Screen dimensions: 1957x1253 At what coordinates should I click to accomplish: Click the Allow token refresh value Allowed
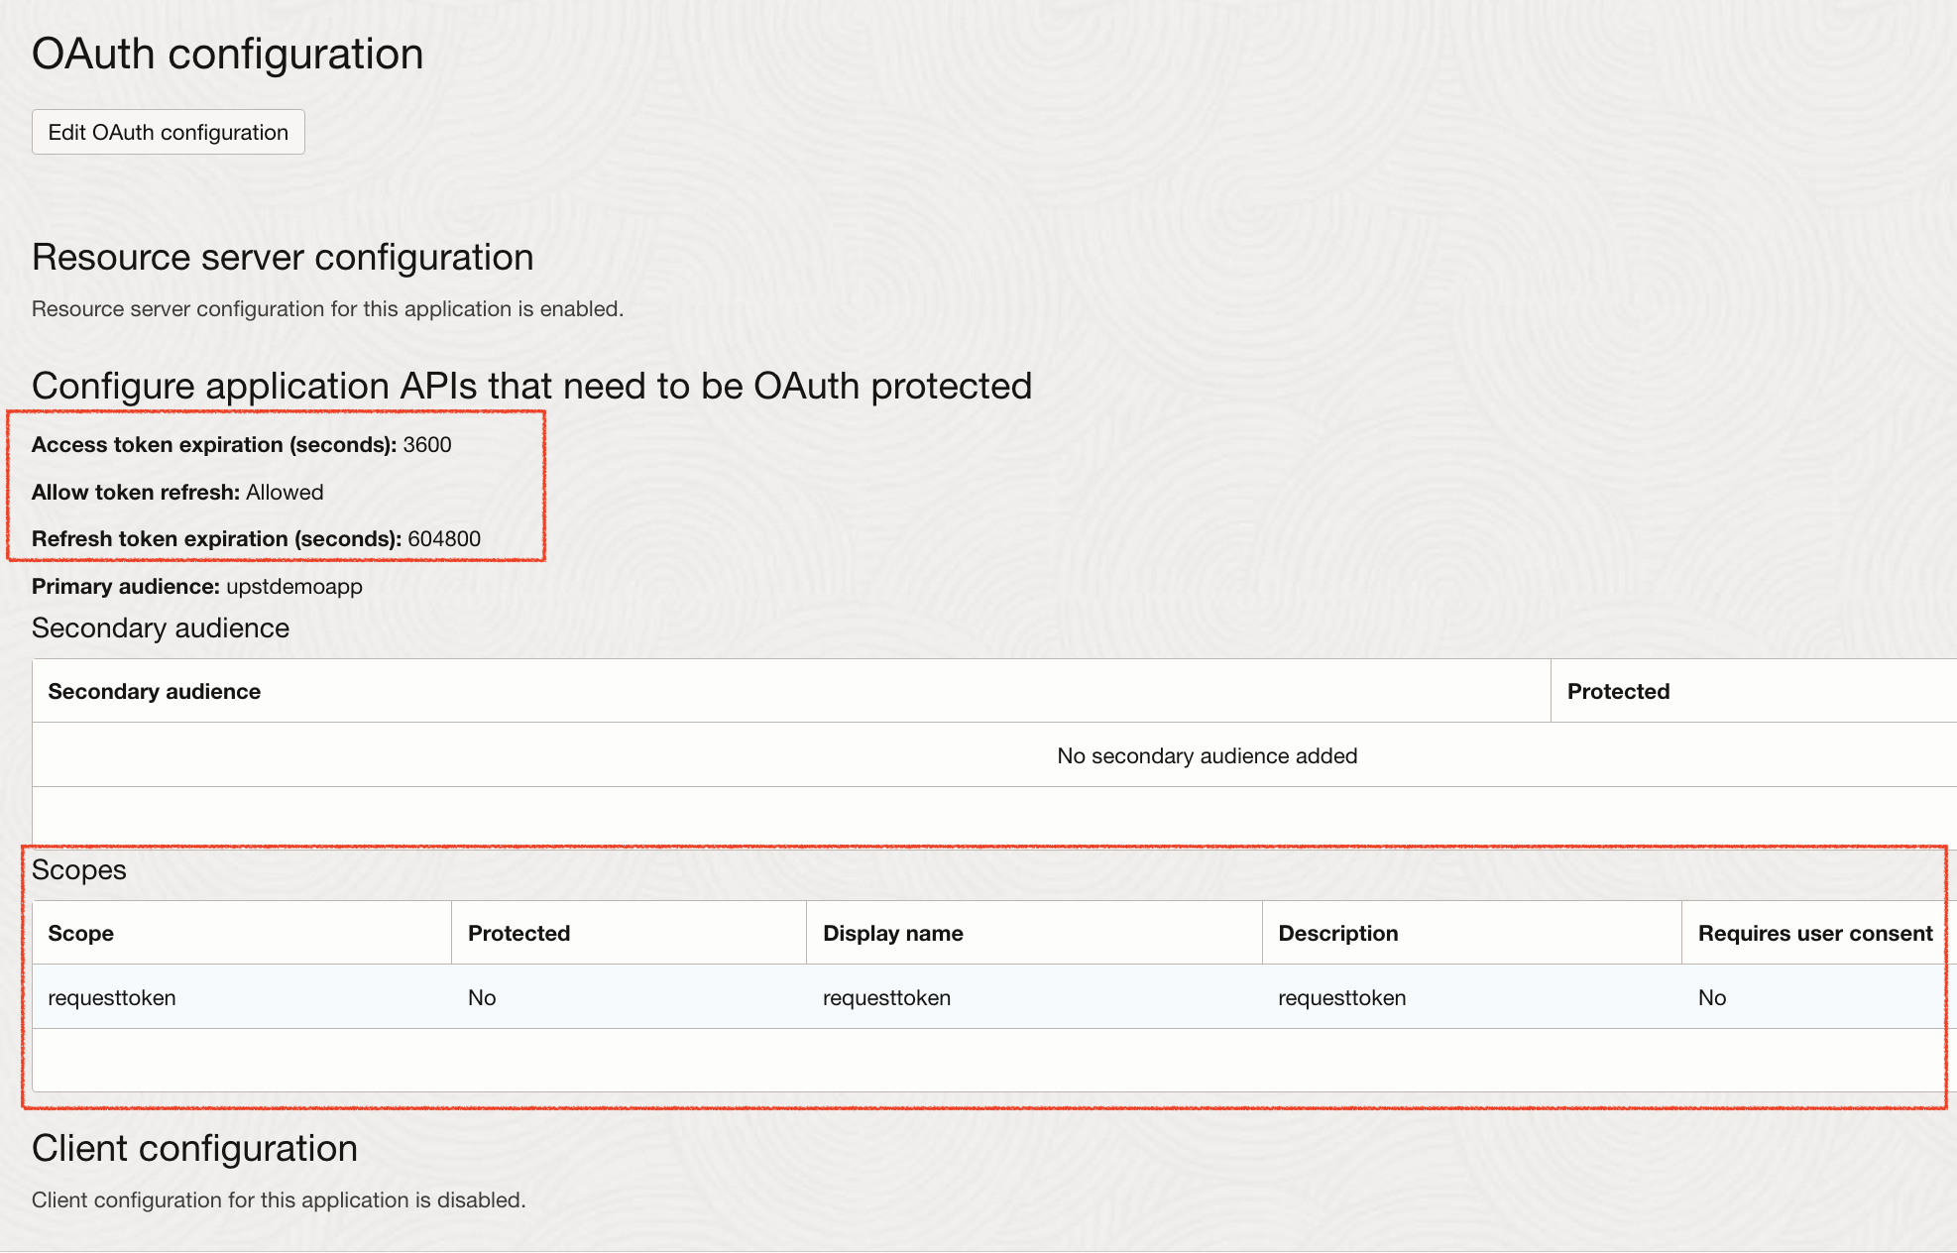tap(286, 492)
